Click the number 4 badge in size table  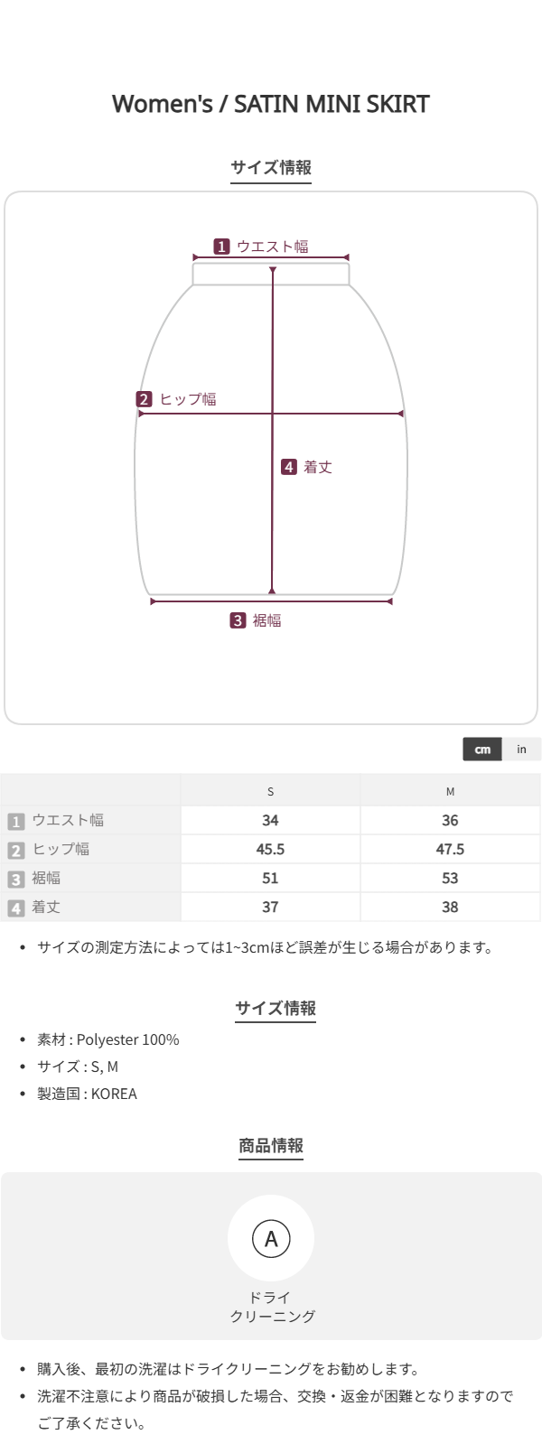(x=15, y=908)
